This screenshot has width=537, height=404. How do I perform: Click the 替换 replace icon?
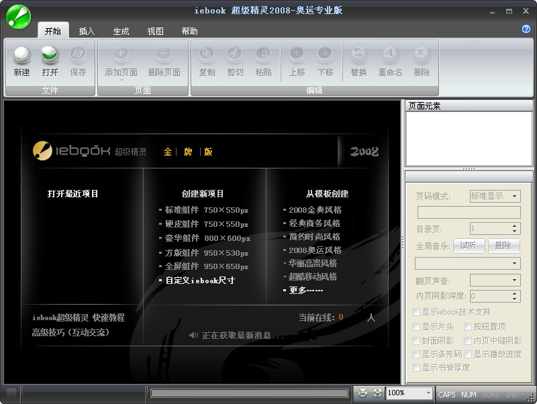358,54
